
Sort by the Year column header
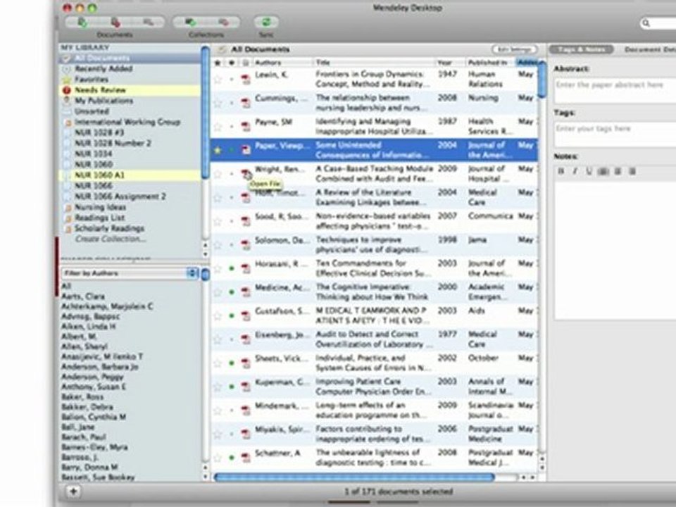450,63
